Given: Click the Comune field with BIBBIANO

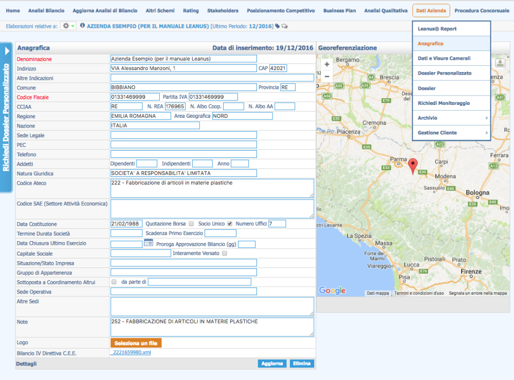Looking at the screenshot, I should tap(183, 87).
